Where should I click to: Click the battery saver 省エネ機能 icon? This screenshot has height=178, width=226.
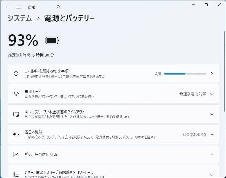16,134
